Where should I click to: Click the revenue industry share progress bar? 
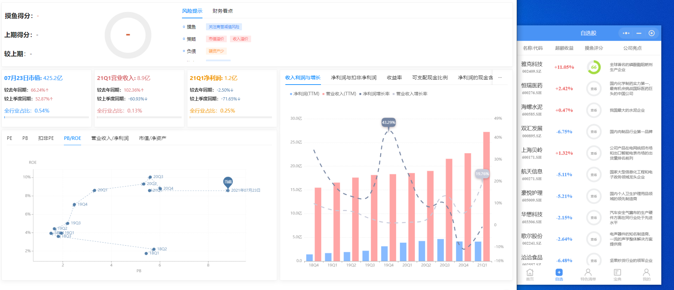click(139, 117)
